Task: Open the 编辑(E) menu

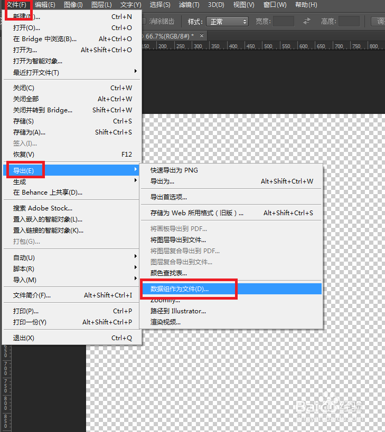Action: (x=45, y=5)
